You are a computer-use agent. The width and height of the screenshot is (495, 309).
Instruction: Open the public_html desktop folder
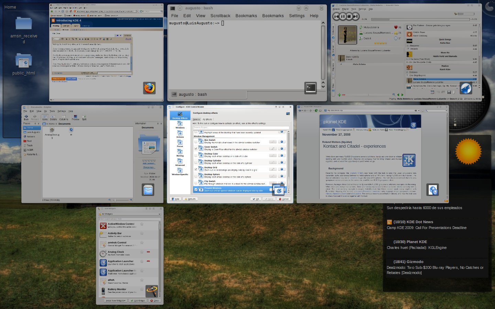(x=24, y=64)
